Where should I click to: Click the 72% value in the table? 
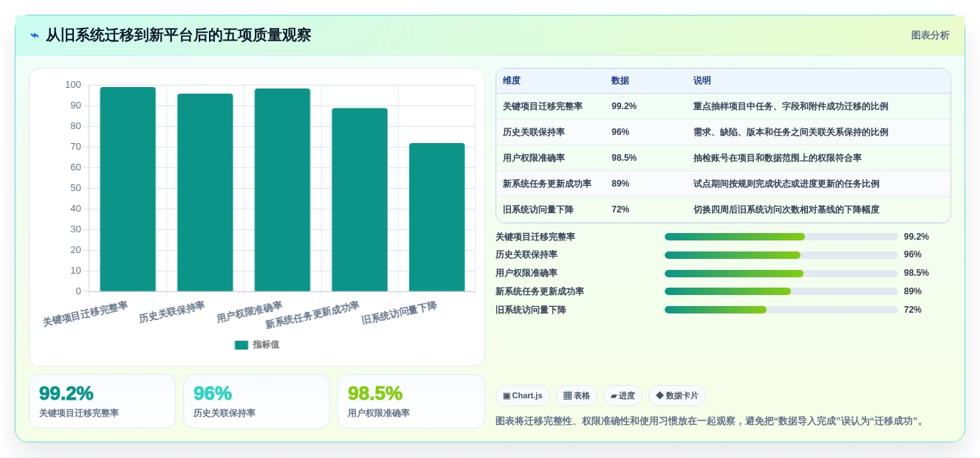(x=620, y=209)
